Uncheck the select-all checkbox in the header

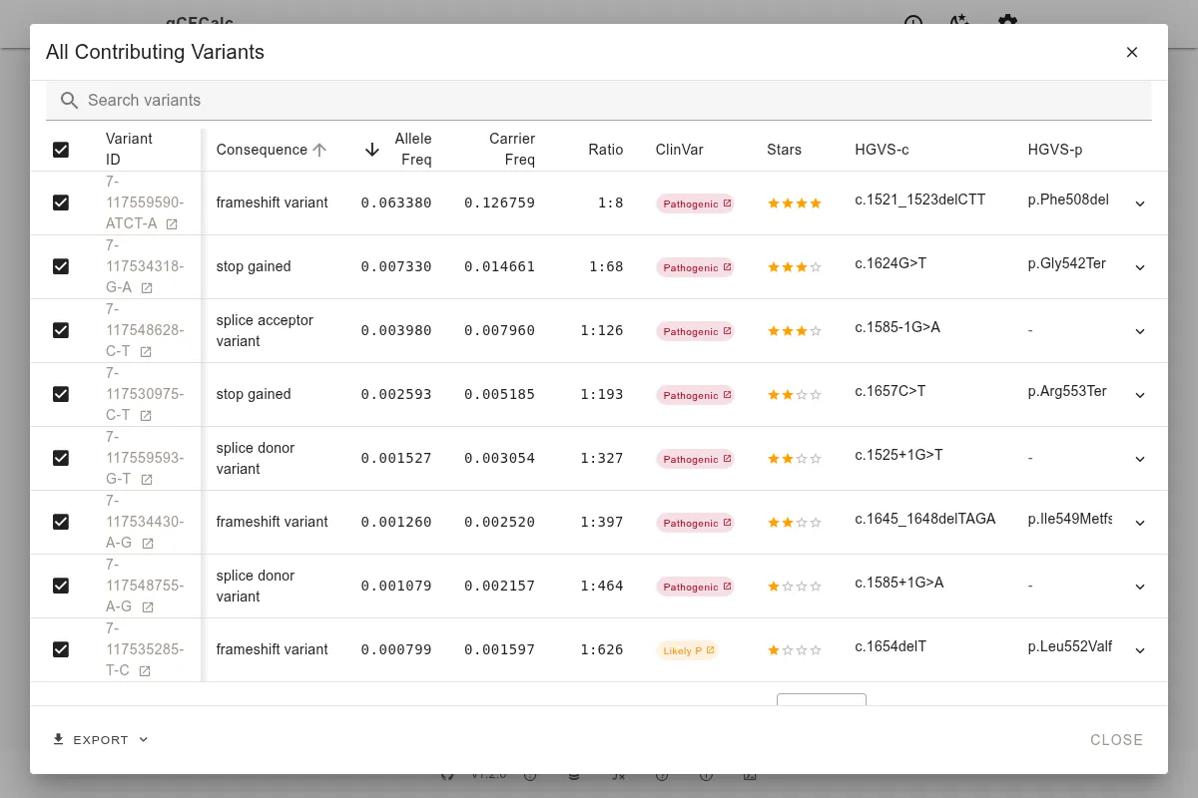coord(61,150)
